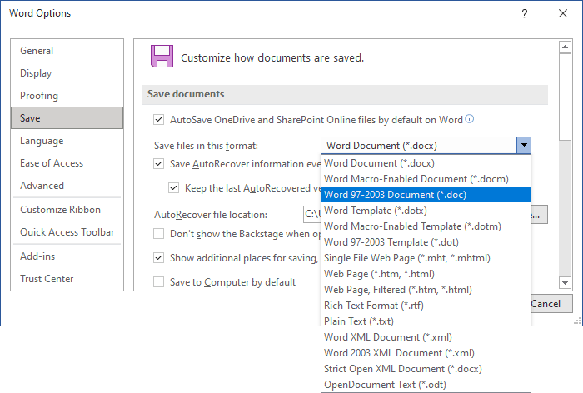Image resolution: width=583 pixels, height=393 pixels.
Task: Click the format dropdown arrow button
Action: coord(524,146)
